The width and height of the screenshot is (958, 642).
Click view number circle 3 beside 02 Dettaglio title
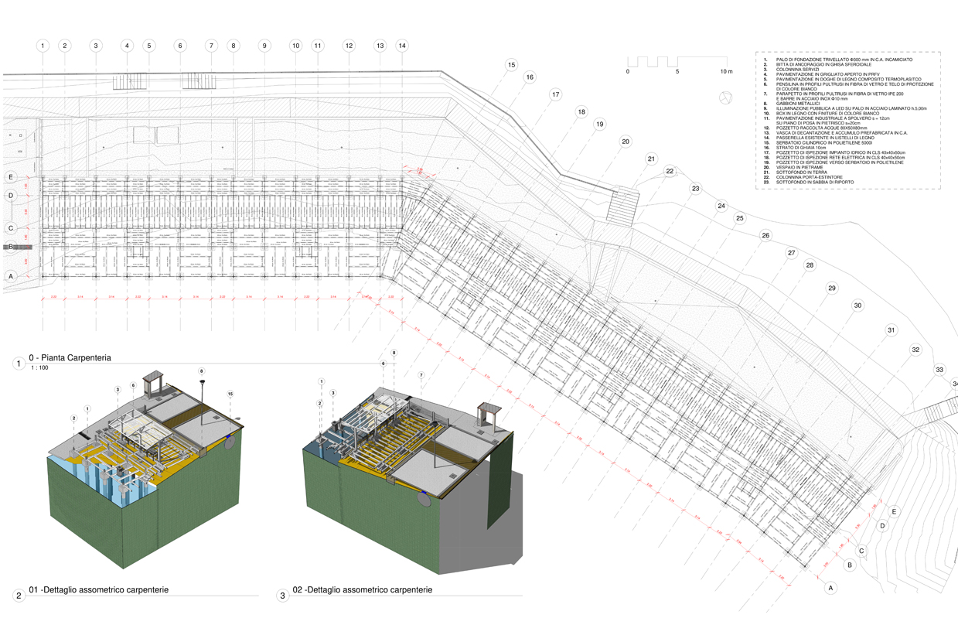point(283,596)
